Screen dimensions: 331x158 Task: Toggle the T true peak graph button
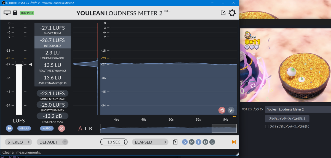click(199, 142)
